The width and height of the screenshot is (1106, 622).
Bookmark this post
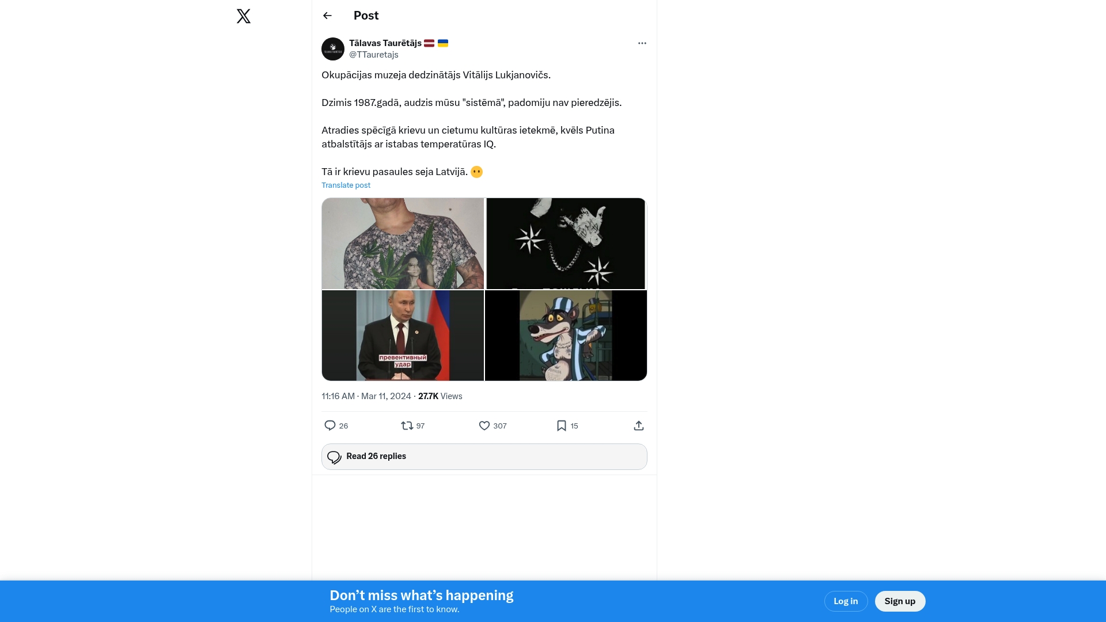(562, 426)
